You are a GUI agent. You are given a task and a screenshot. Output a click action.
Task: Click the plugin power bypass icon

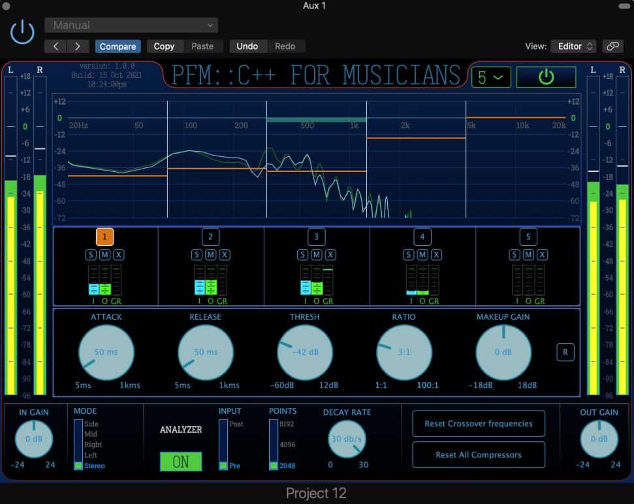[x=23, y=31]
